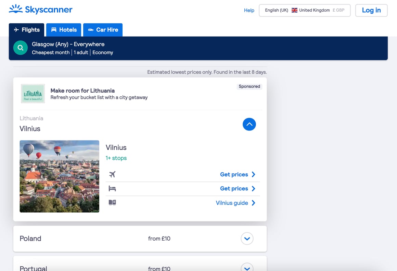The height and width of the screenshot is (271, 397).
Task: Click the green search magnifier icon
Action: 20,48
